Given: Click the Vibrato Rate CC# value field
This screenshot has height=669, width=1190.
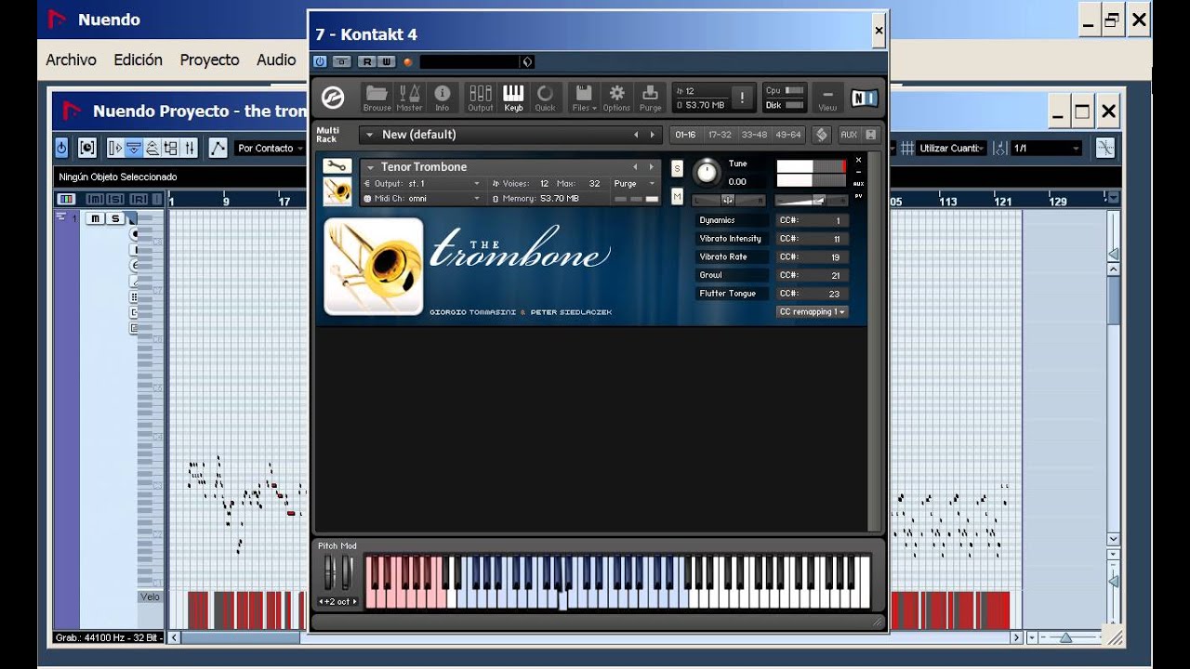Looking at the screenshot, I should click(x=813, y=257).
